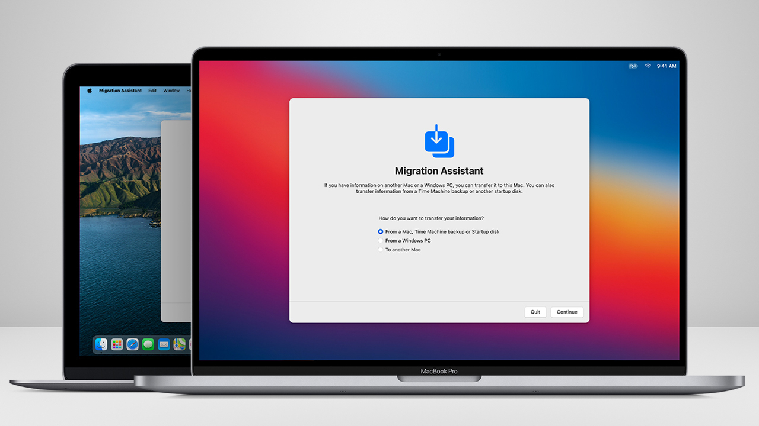Open Finder from the Dock

(x=101, y=344)
